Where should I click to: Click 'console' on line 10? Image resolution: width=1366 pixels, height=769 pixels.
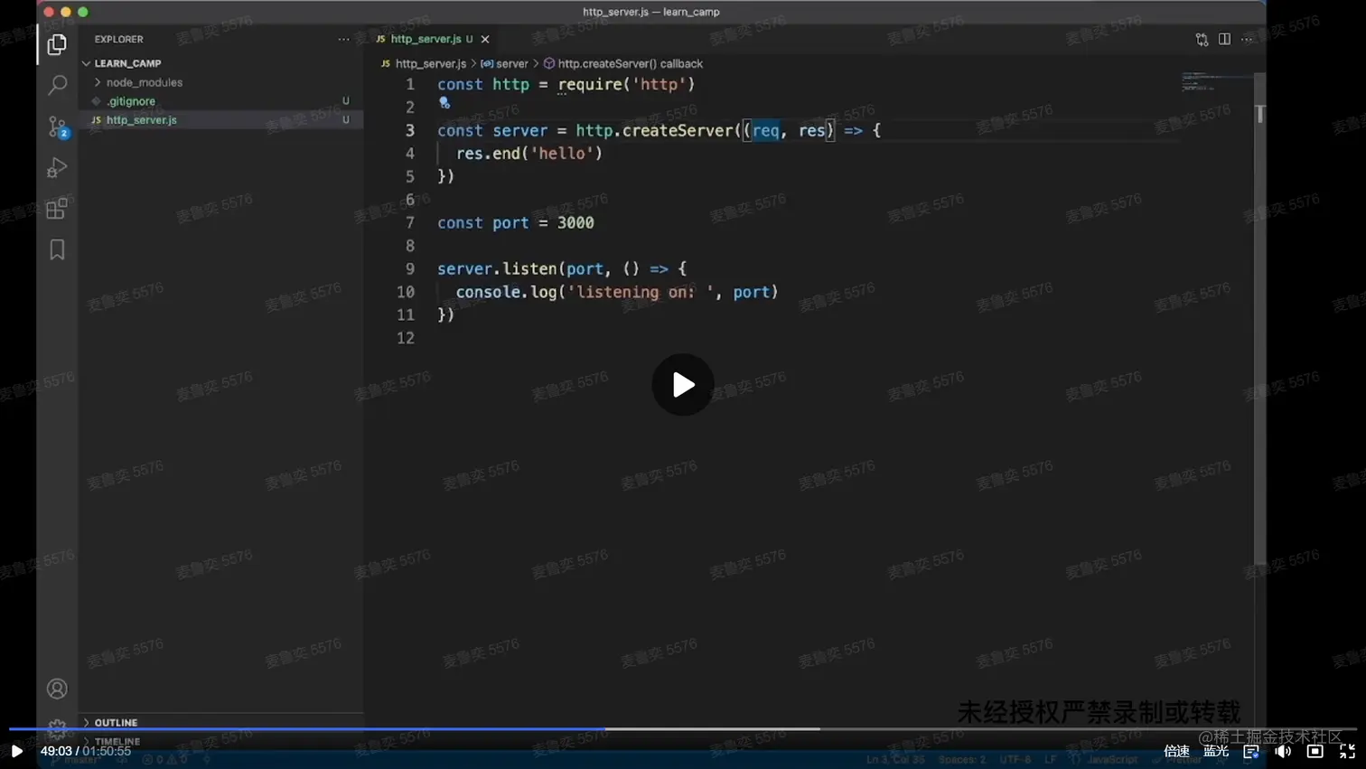(x=488, y=292)
